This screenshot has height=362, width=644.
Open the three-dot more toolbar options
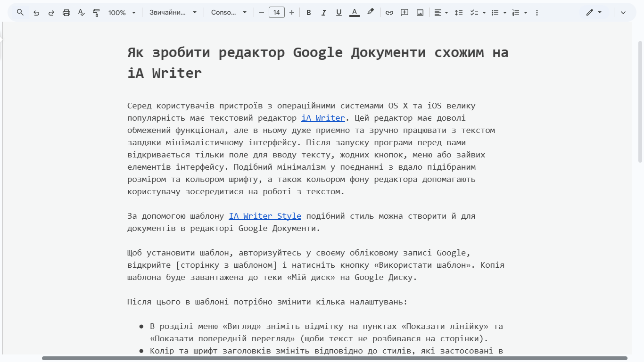click(x=537, y=13)
